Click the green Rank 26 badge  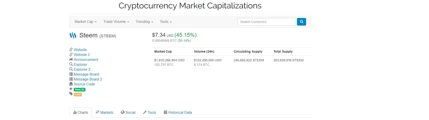[79, 89]
